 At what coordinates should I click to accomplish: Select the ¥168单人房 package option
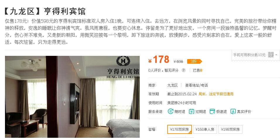[205, 130]
